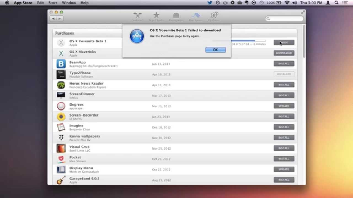Open the Purchases toolbar section

pos(196,17)
